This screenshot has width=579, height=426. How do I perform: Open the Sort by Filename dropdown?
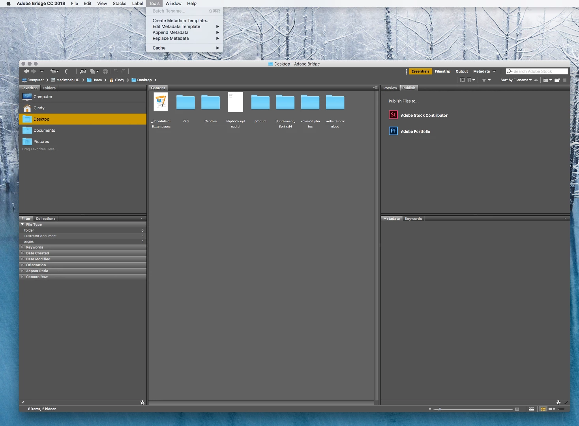click(516, 80)
